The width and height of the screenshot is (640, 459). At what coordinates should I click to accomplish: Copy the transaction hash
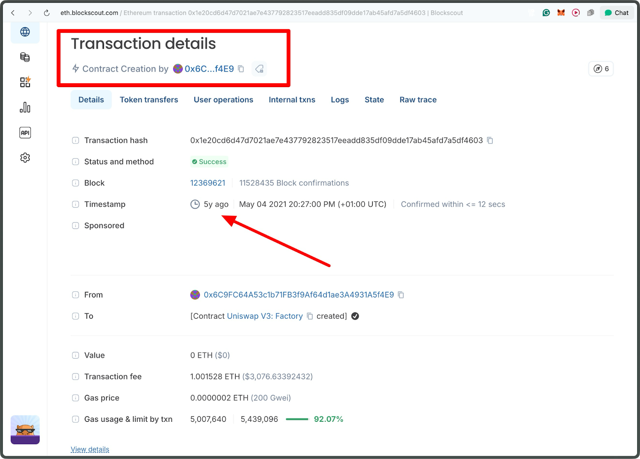[x=490, y=140]
